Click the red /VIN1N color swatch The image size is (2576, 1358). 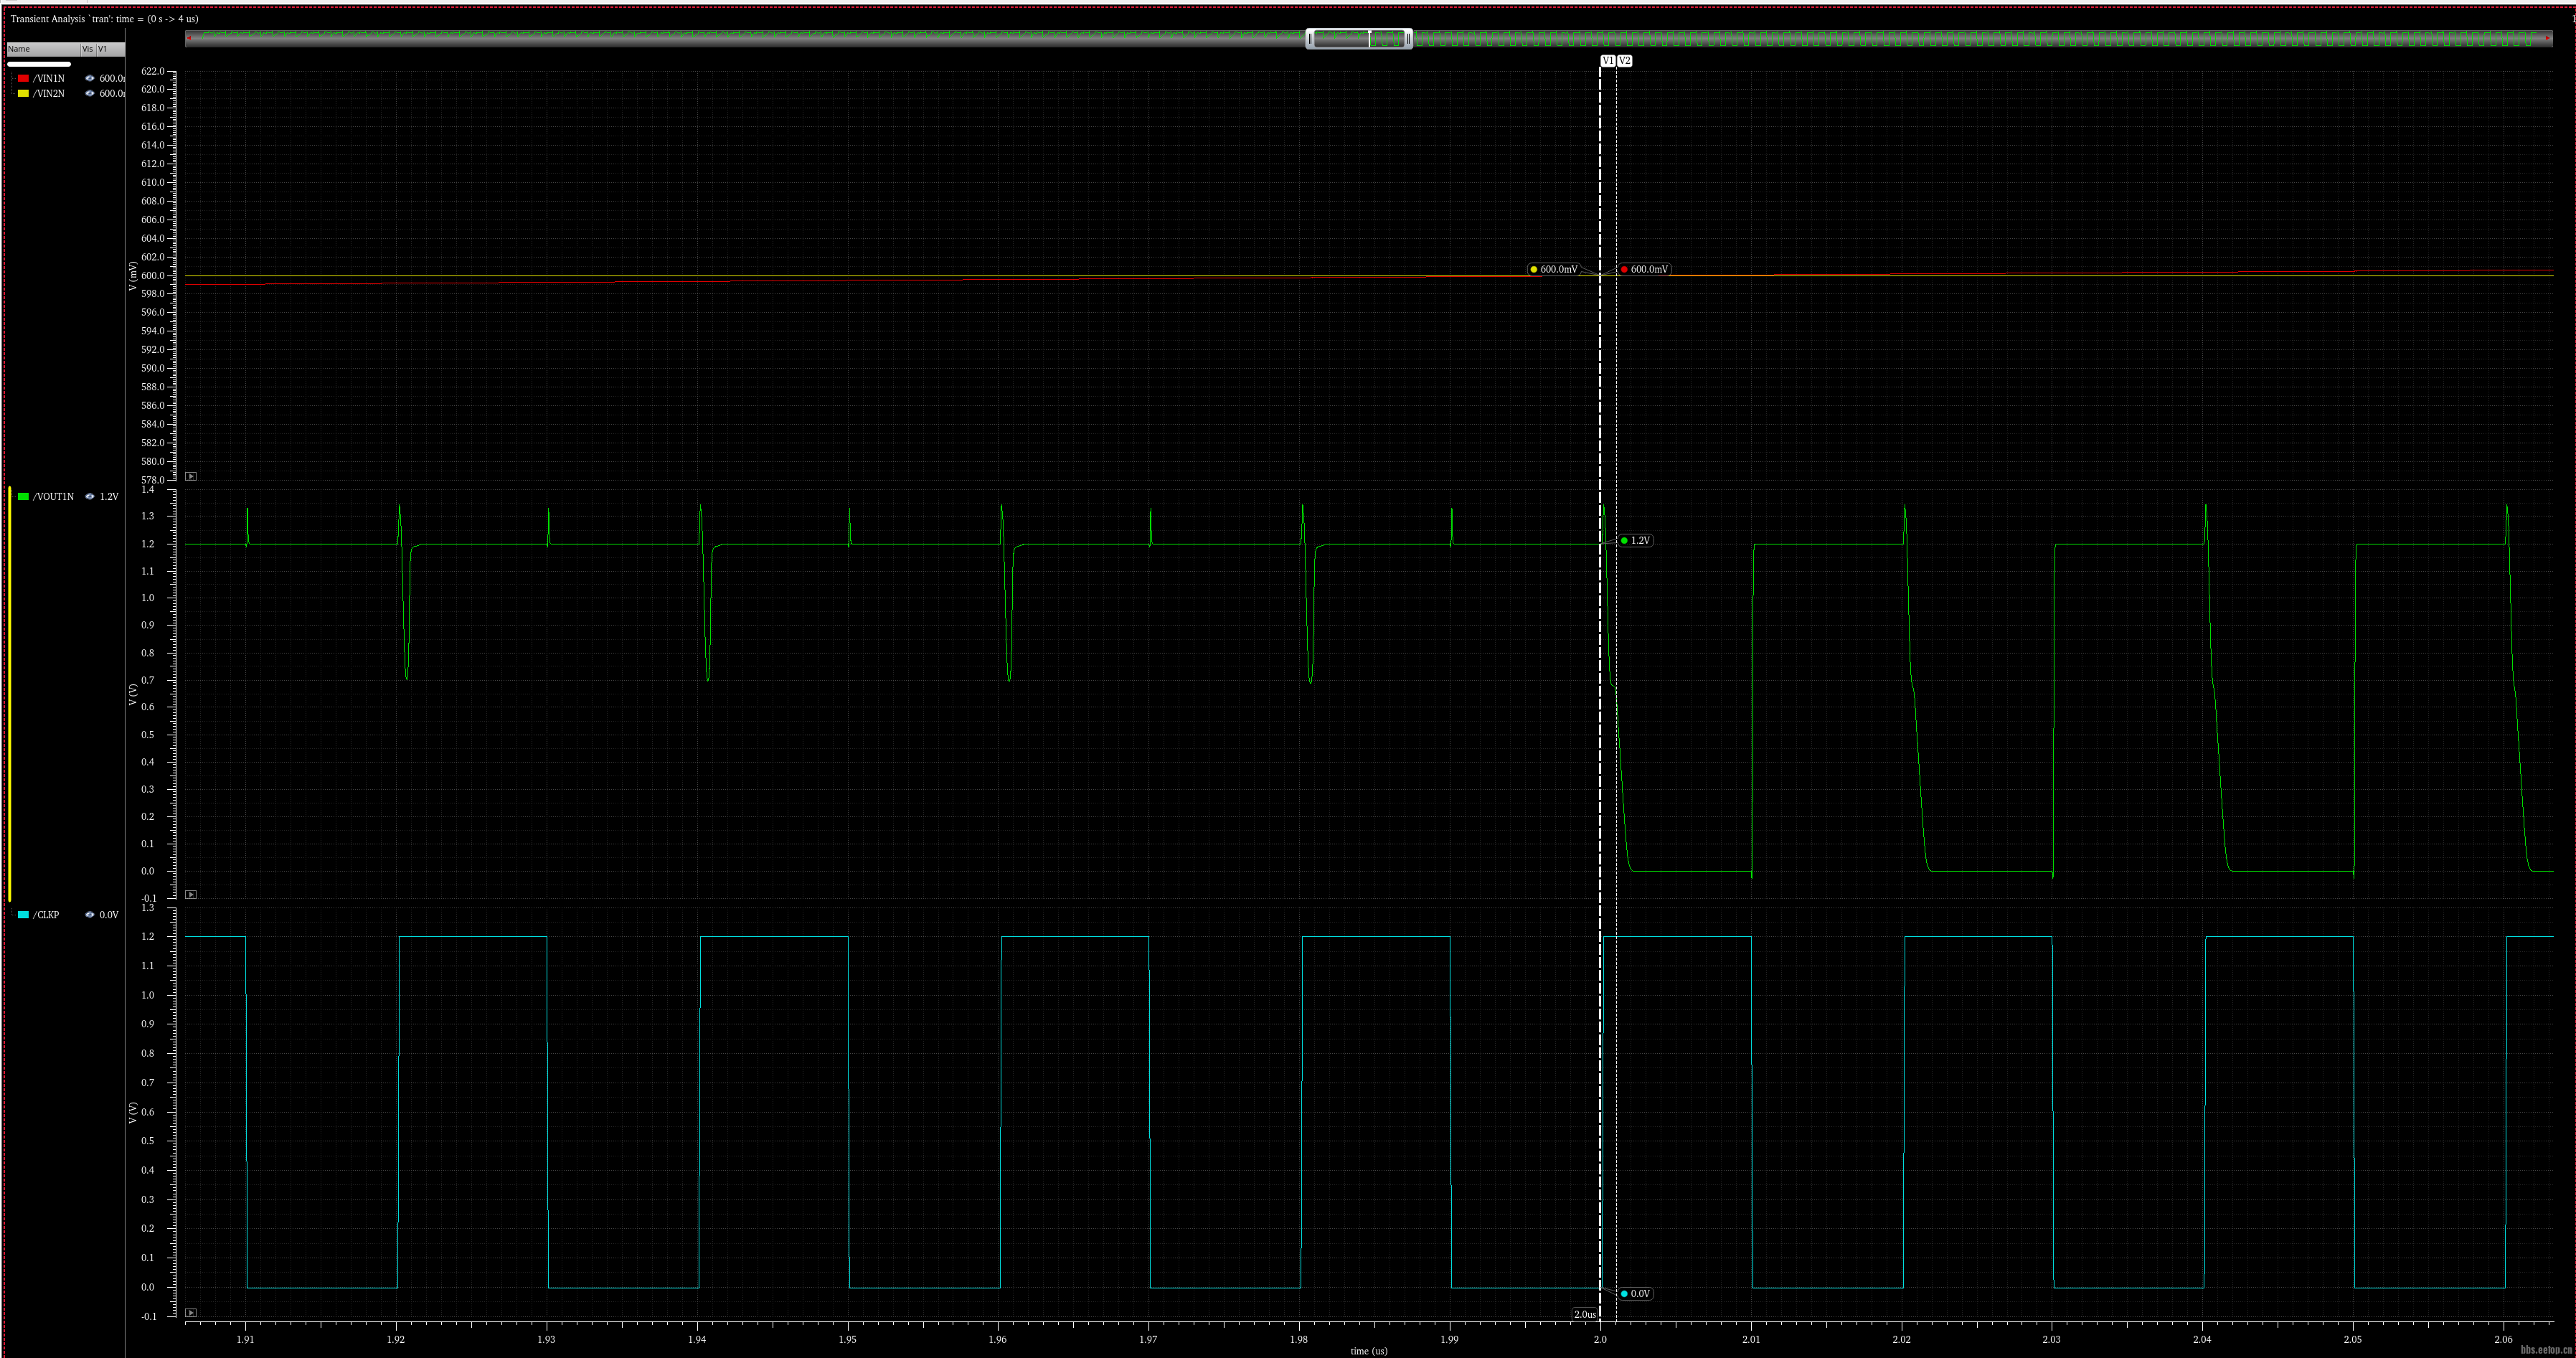(23, 78)
